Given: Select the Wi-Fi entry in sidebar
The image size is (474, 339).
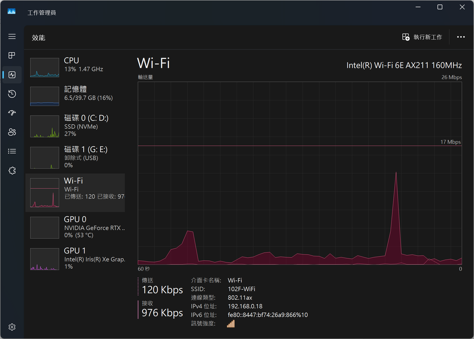Looking at the screenshot, I should [x=75, y=193].
